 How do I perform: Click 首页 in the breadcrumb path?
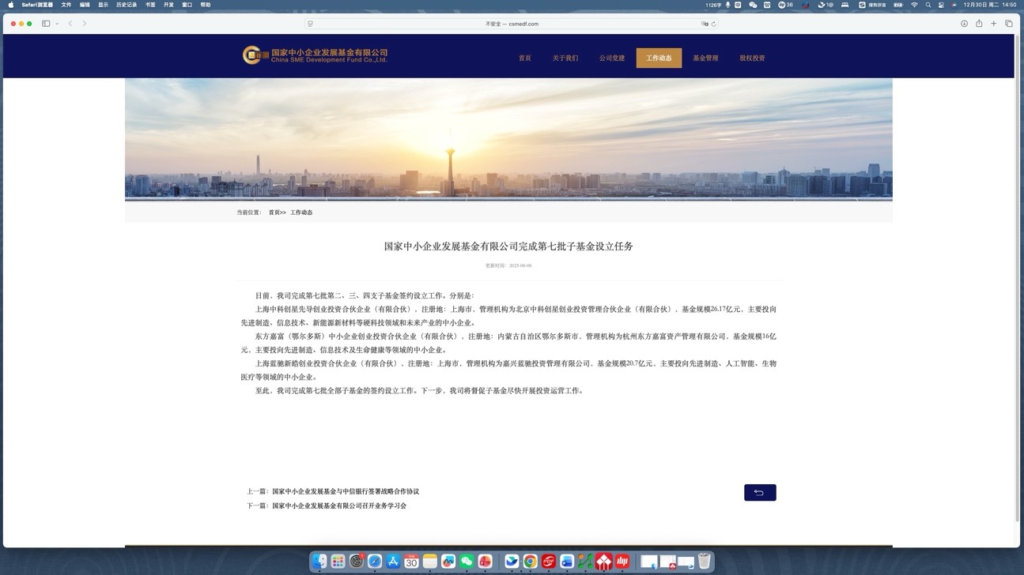(x=274, y=212)
